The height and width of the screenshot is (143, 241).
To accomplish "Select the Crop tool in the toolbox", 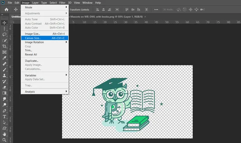I will click(x=4, y=46).
